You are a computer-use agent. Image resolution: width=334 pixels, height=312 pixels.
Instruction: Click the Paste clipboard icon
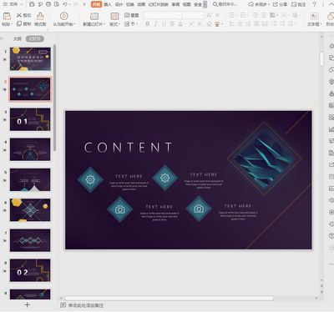click(7, 16)
